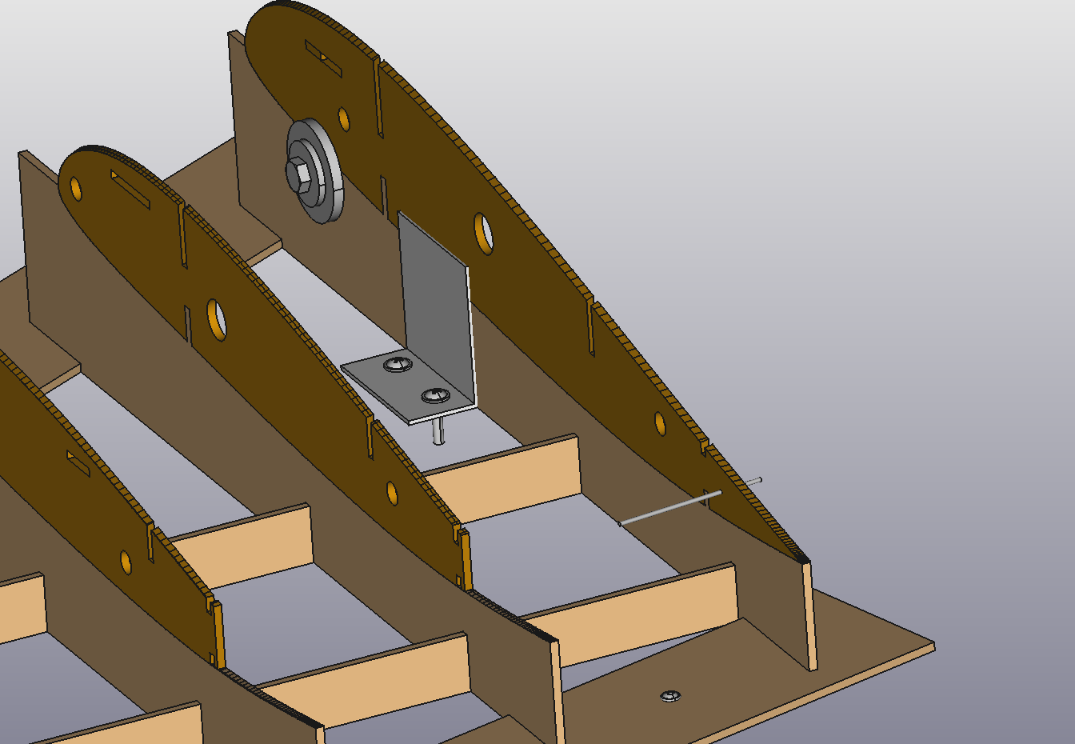The height and width of the screenshot is (744, 1075).
Task: Click the upper screw on the bracket flange
Action: tap(397, 366)
